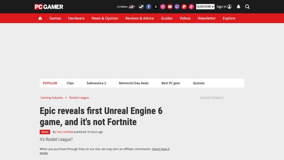Open the Flipboard icon
Screen dimensions: 284x160
[x=184, y=7]
